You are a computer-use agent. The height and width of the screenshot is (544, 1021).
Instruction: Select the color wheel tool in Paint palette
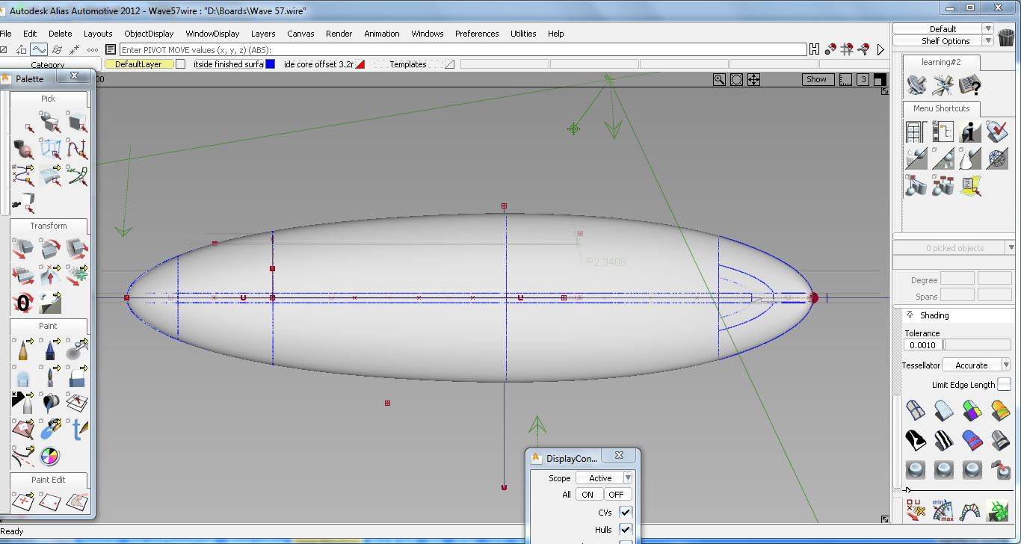click(49, 455)
